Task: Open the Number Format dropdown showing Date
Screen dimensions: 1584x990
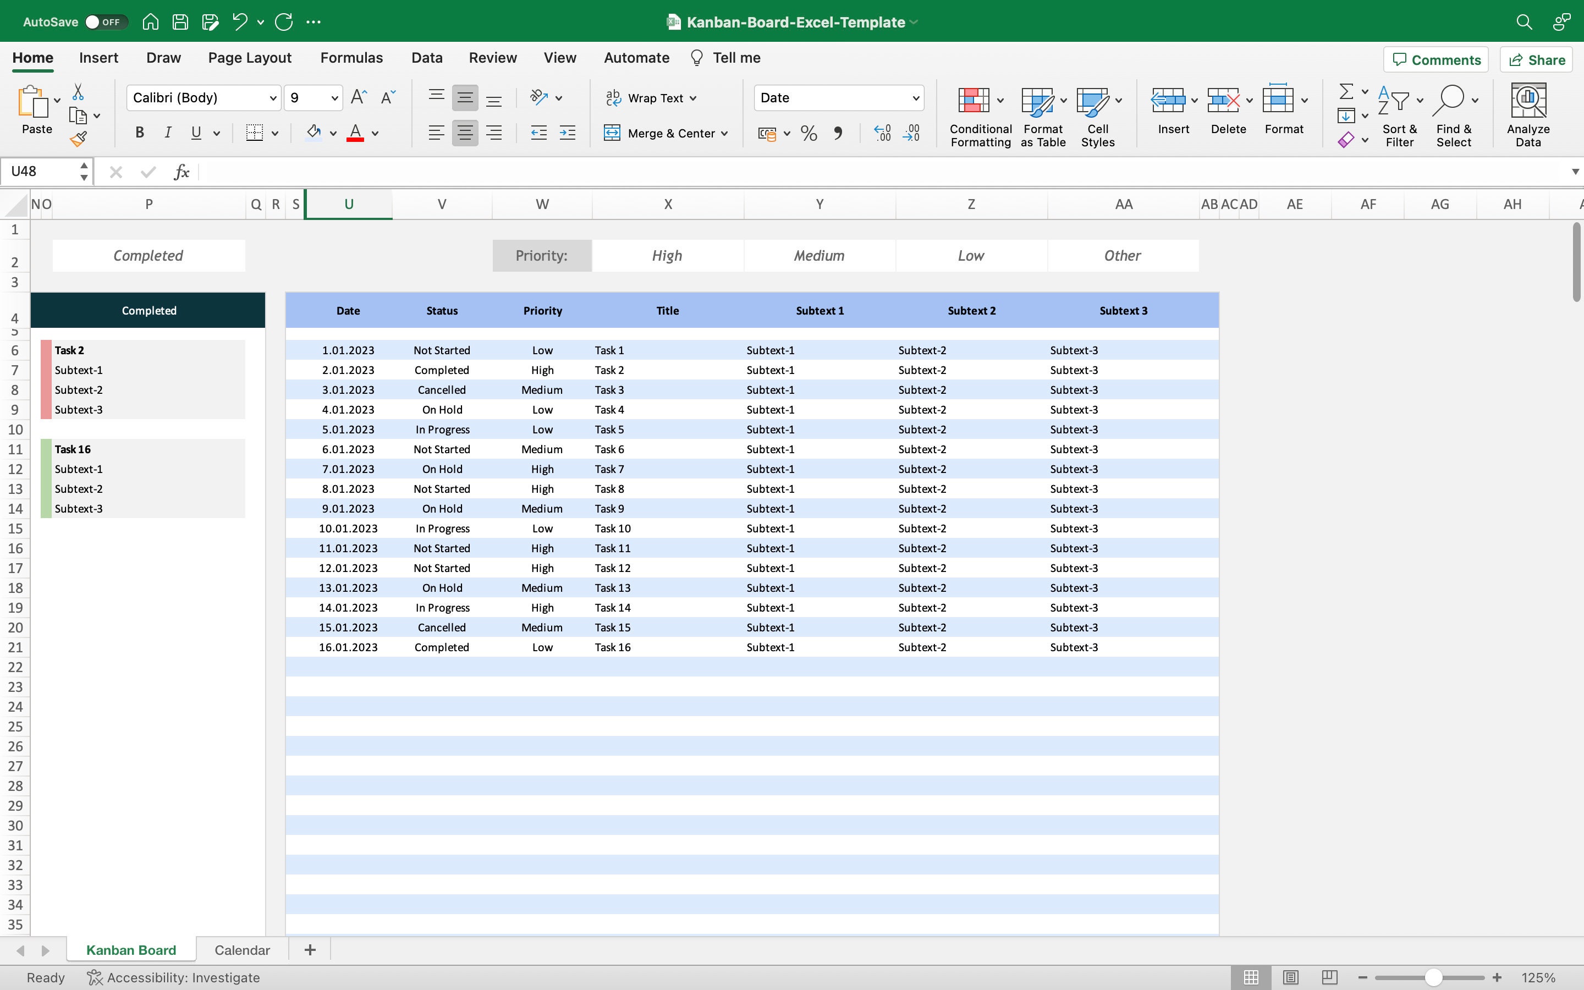Action: [x=838, y=97]
